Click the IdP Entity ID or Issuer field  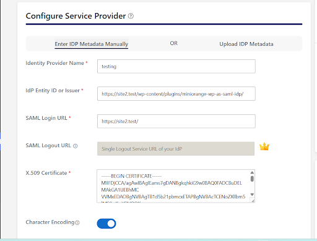click(176, 94)
